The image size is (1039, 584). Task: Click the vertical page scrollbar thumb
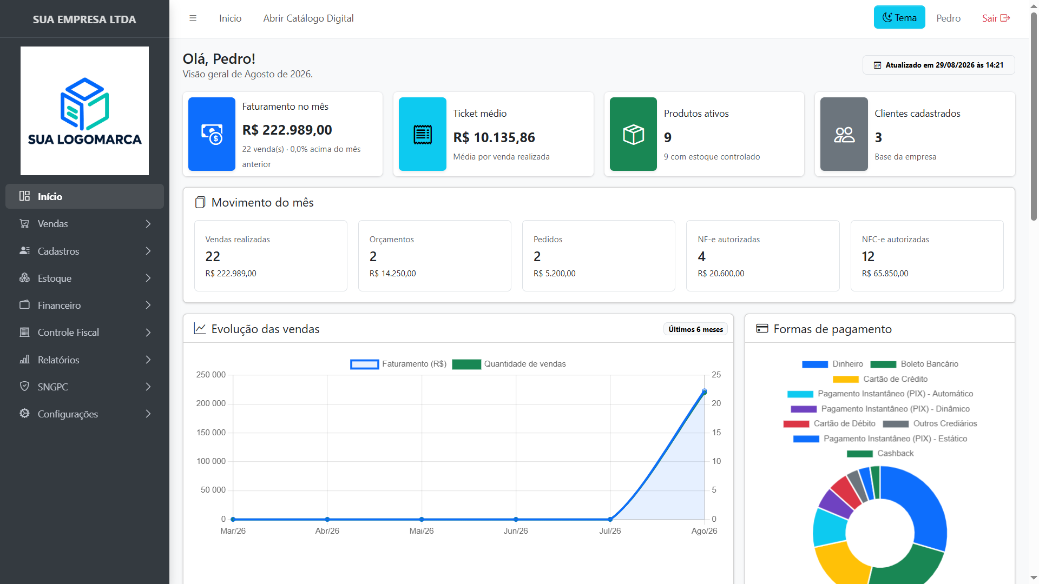tap(1034, 116)
